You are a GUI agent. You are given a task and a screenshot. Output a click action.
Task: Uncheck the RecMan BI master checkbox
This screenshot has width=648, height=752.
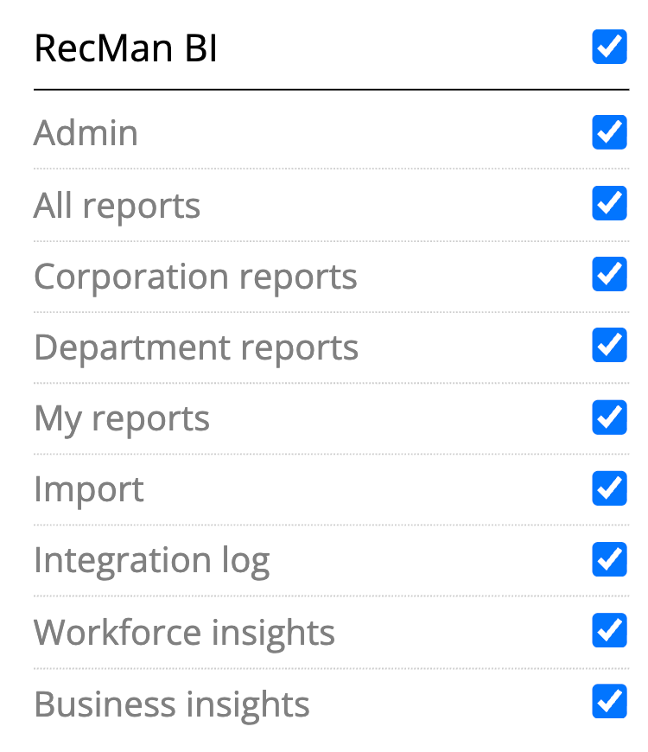coord(609,47)
